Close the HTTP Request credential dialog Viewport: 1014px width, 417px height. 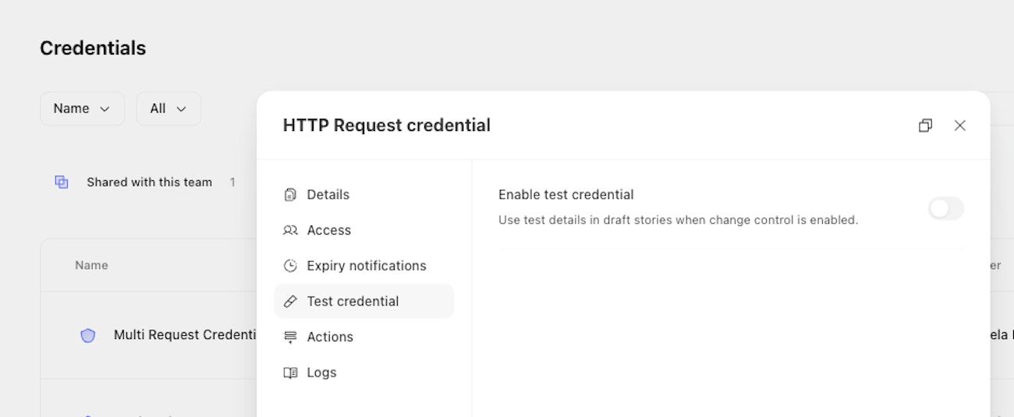[960, 125]
